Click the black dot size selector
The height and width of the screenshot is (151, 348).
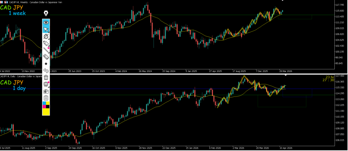[x=46, y=64]
